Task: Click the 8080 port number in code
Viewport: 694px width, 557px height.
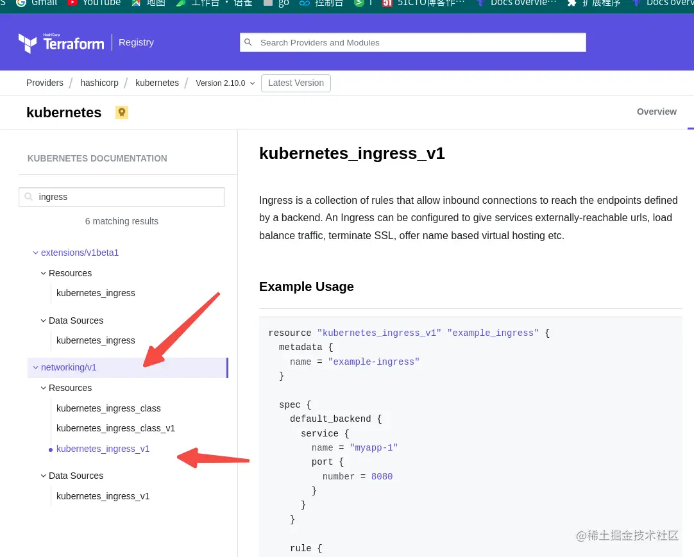Action: pyautogui.click(x=382, y=476)
